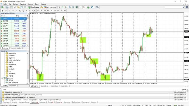Switch timeframe to D1

click(58, 11)
